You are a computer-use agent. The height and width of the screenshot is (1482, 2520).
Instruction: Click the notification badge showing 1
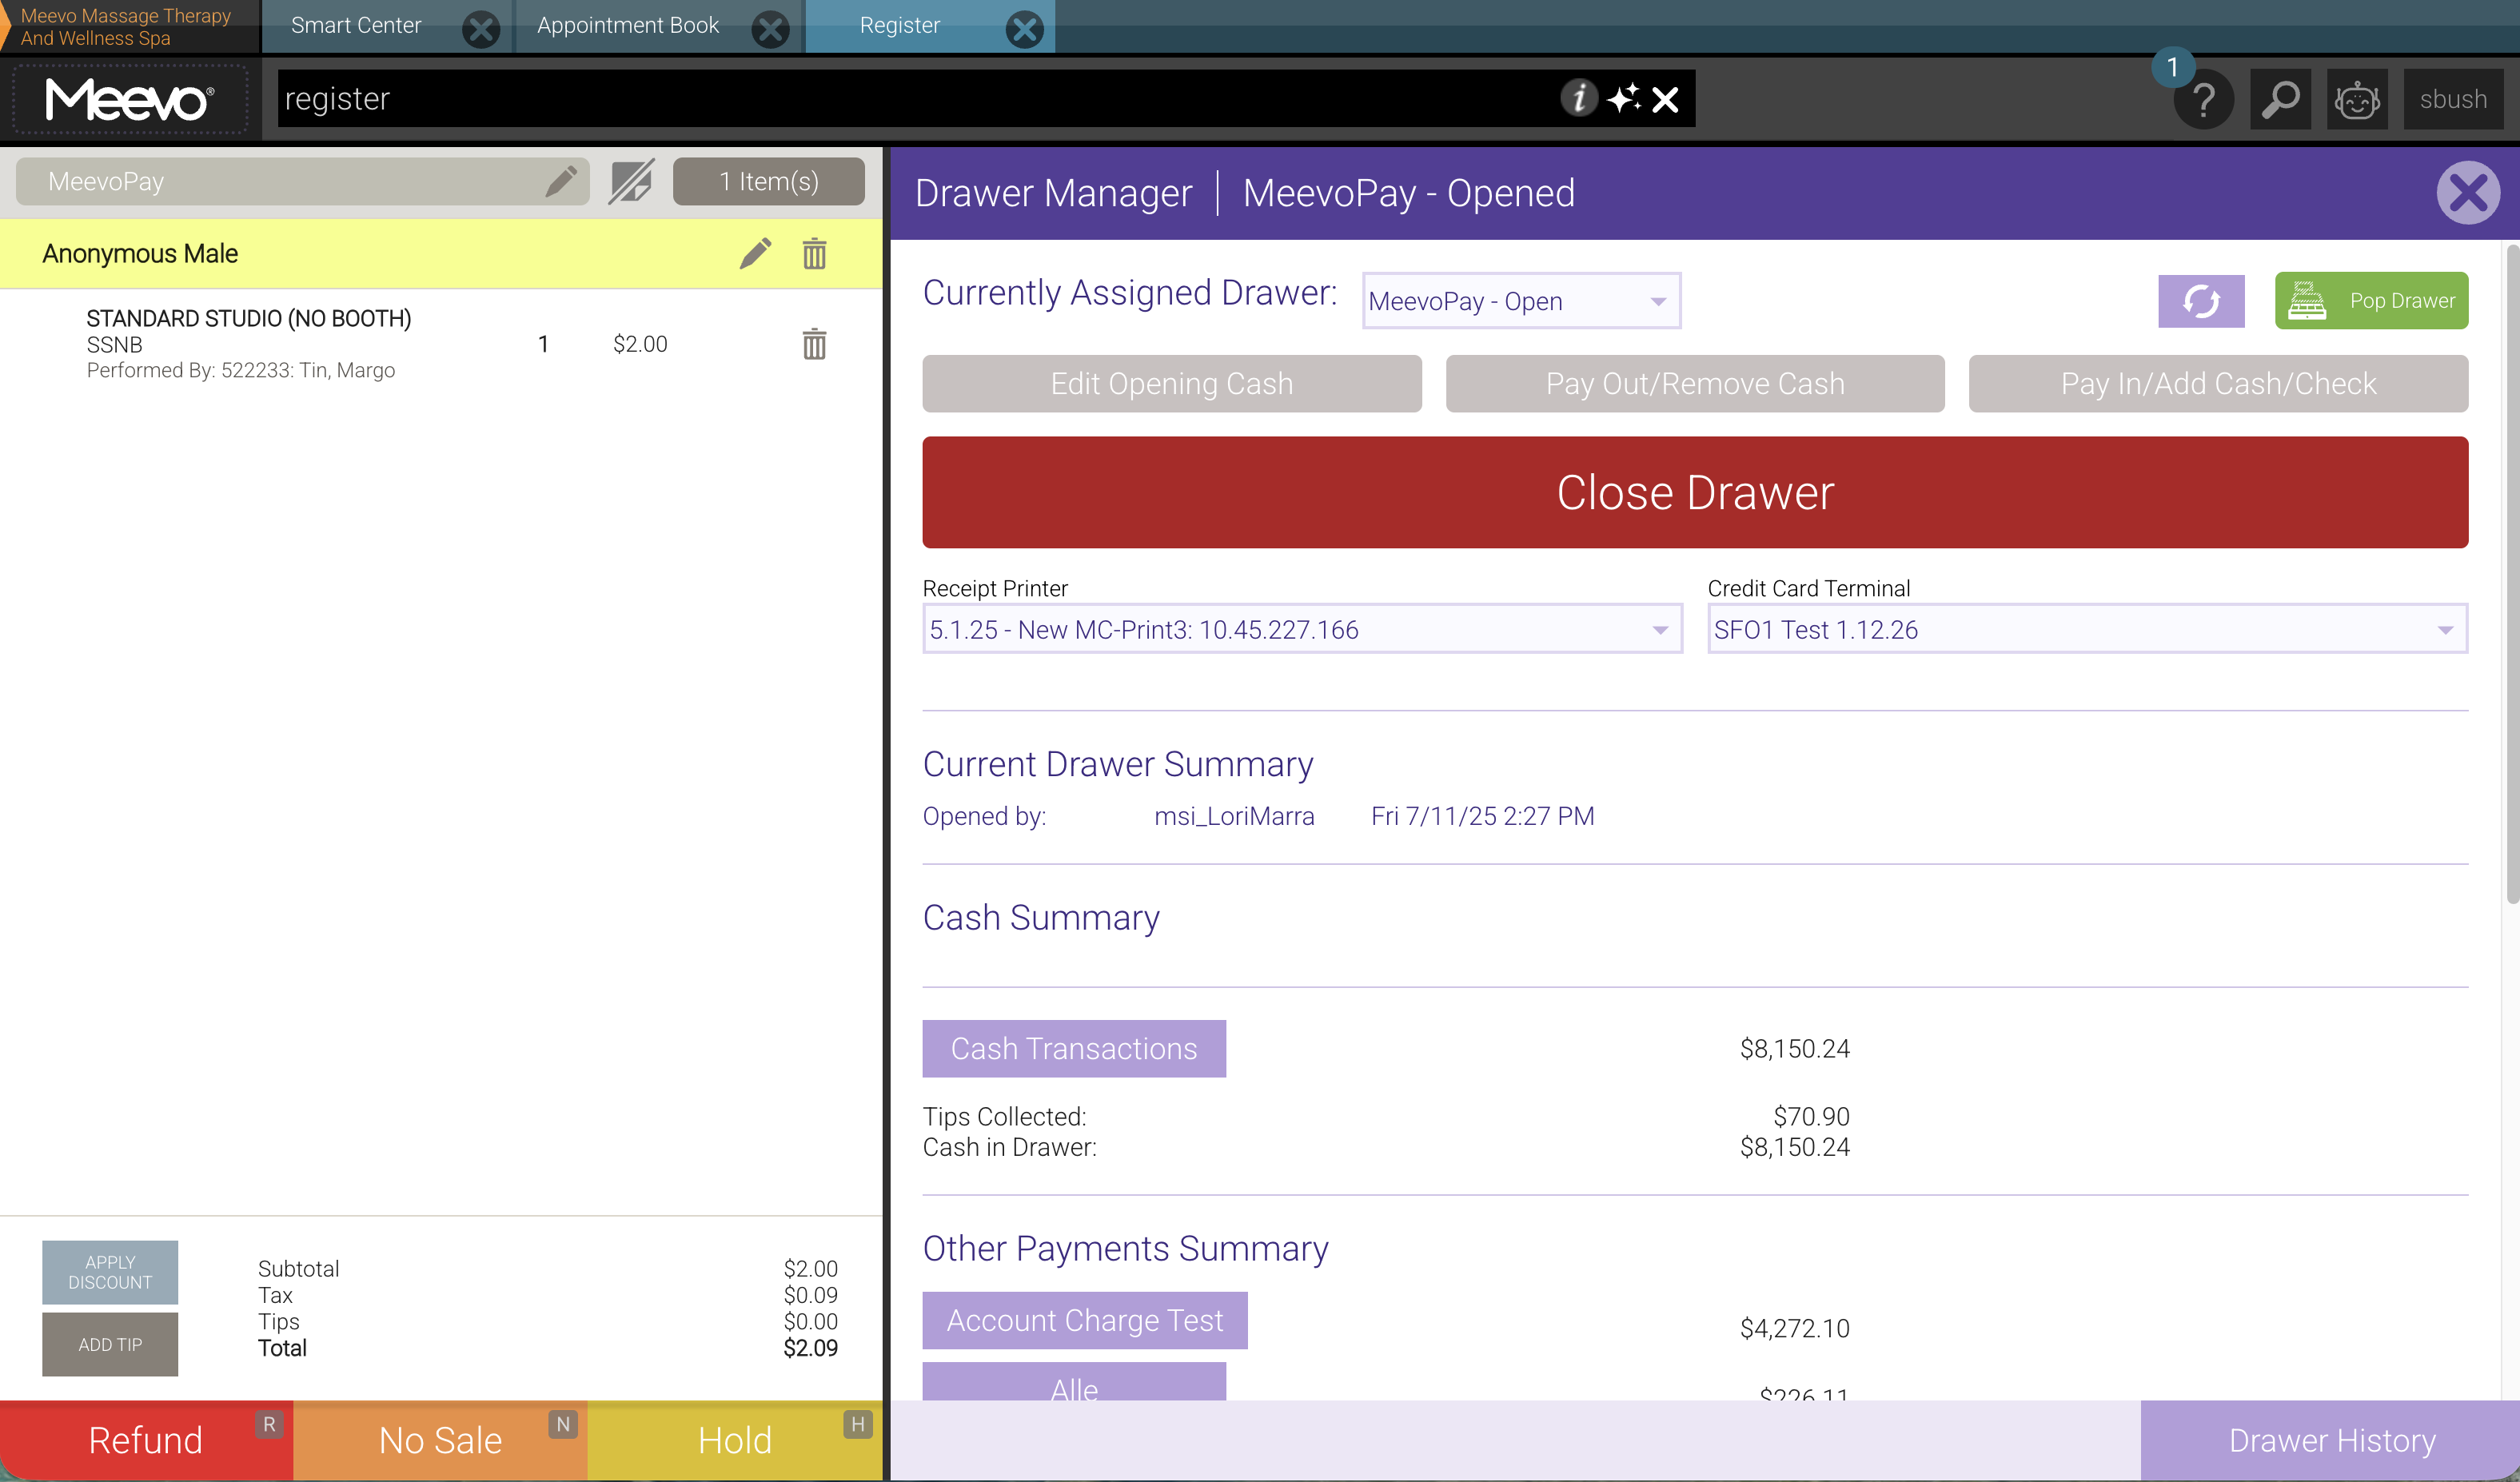click(x=2172, y=67)
